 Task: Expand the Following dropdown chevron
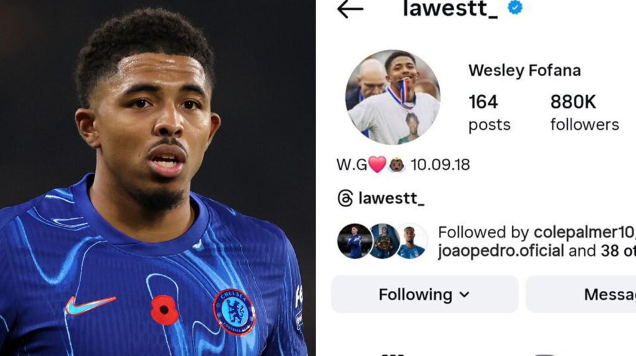(465, 295)
